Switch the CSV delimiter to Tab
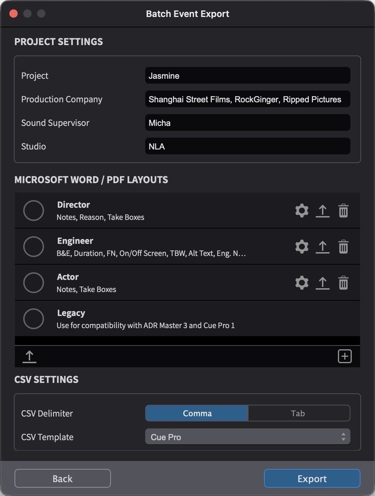Screen dimensions: 375x496 pyautogui.click(x=299, y=413)
